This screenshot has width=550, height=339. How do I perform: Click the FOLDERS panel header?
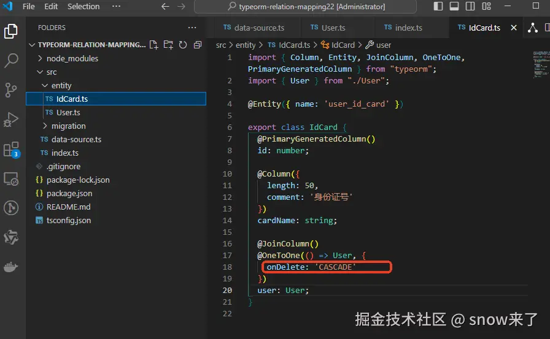click(52, 28)
